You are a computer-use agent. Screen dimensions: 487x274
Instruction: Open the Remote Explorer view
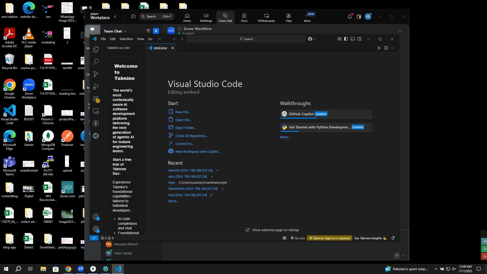click(x=96, y=111)
